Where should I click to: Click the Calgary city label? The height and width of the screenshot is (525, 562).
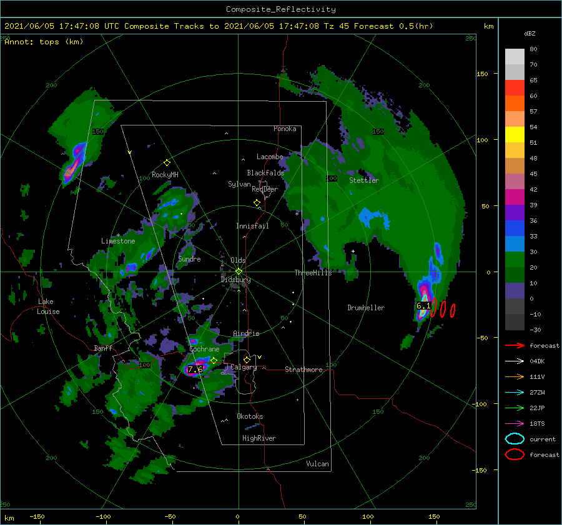(x=244, y=367)
